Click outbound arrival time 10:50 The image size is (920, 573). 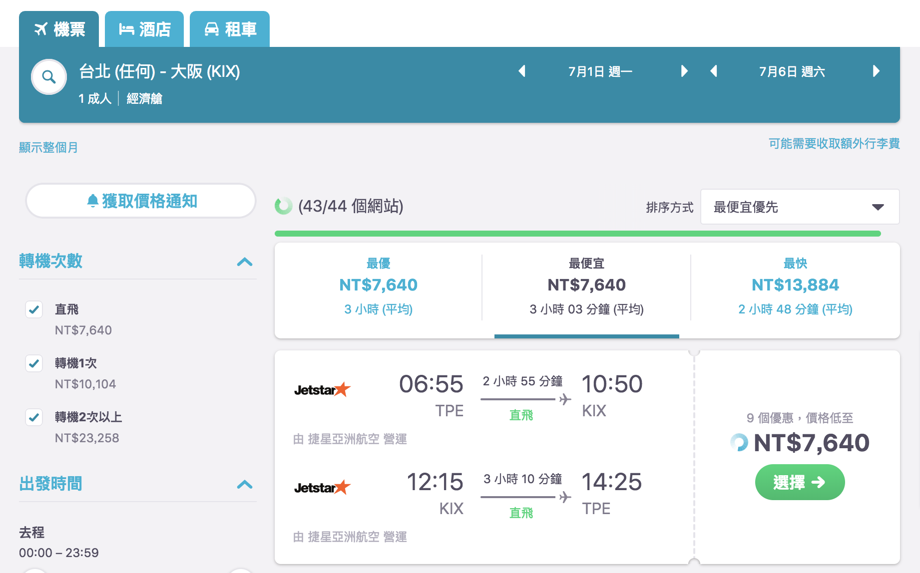(x=612, y=384)
